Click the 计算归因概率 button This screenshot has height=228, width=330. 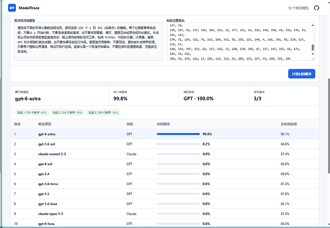coord(302,74)
